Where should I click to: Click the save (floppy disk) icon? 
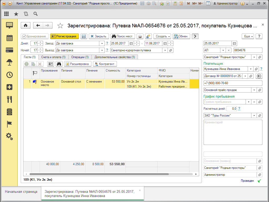(84, 36)
